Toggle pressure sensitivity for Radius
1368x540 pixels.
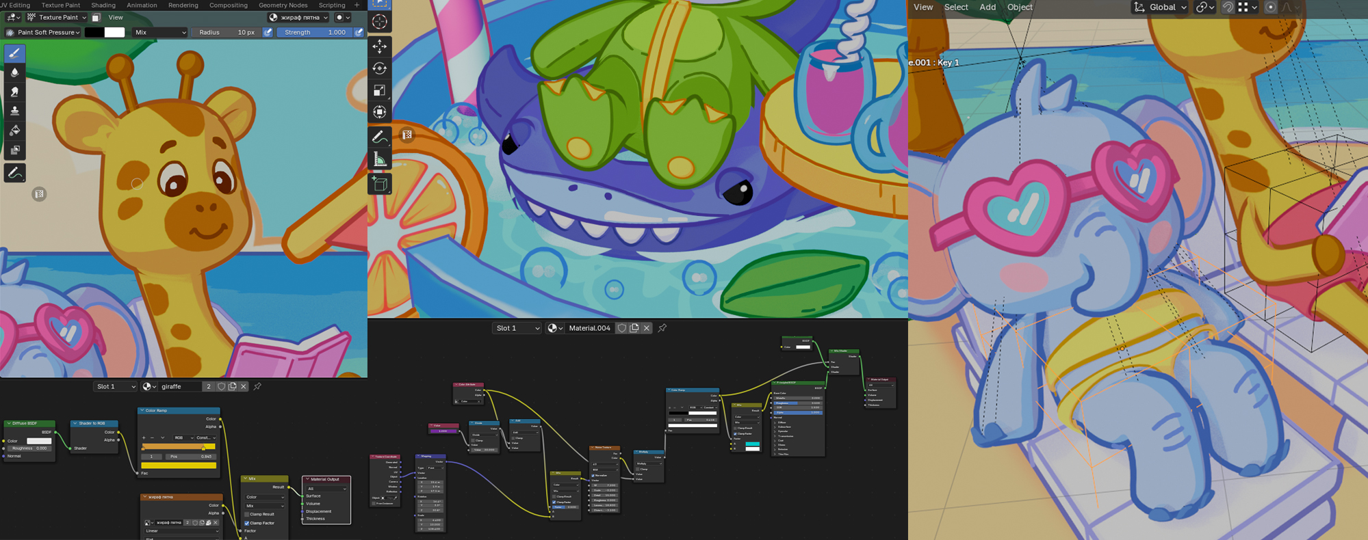(x=268, y=32)
